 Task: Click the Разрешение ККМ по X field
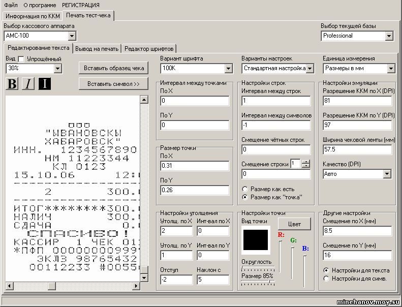357,101
